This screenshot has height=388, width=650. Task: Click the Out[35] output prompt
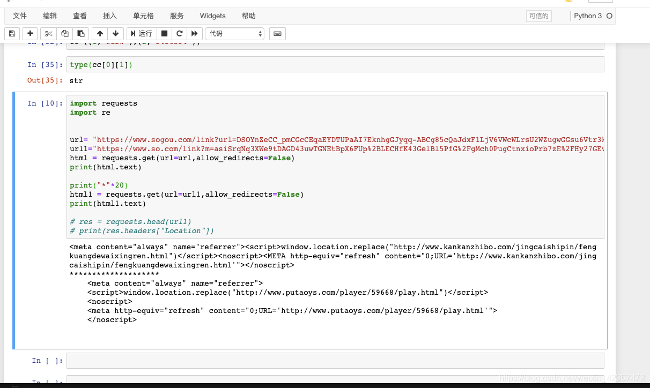click(x=45, y=81)
